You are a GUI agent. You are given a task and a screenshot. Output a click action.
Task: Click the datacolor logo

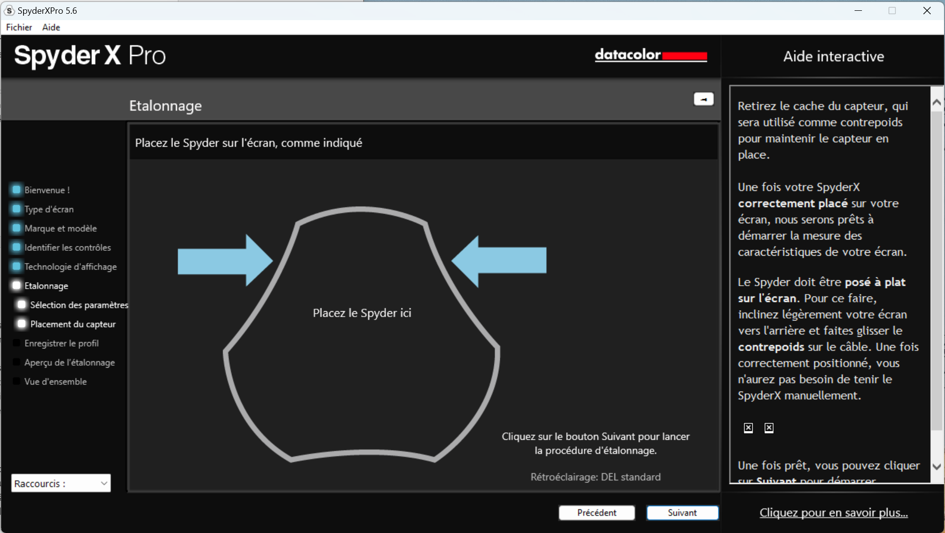click(x=651, y=54)
